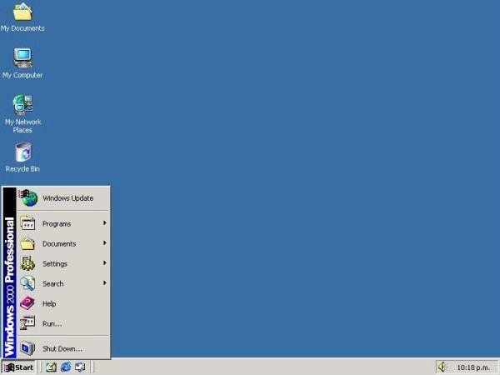The height and width of the screenshot is (375, 500).
Task: Click the system tray clock
Action: tap(473, 367)
